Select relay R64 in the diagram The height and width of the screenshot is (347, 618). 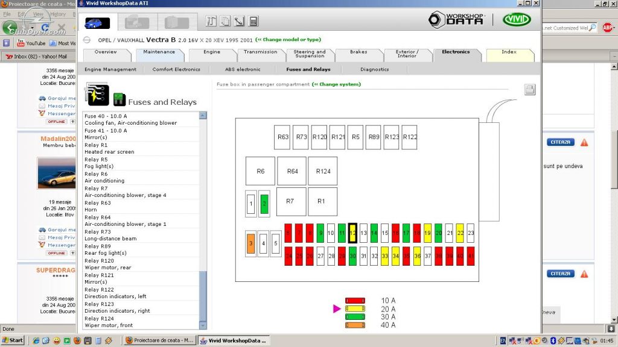coord(292,171)
